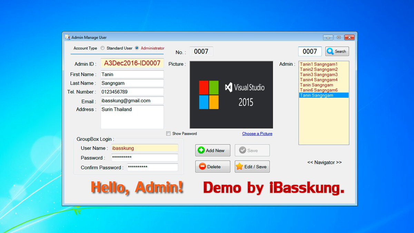Click the greyed Save button

[x=252, y=151]
